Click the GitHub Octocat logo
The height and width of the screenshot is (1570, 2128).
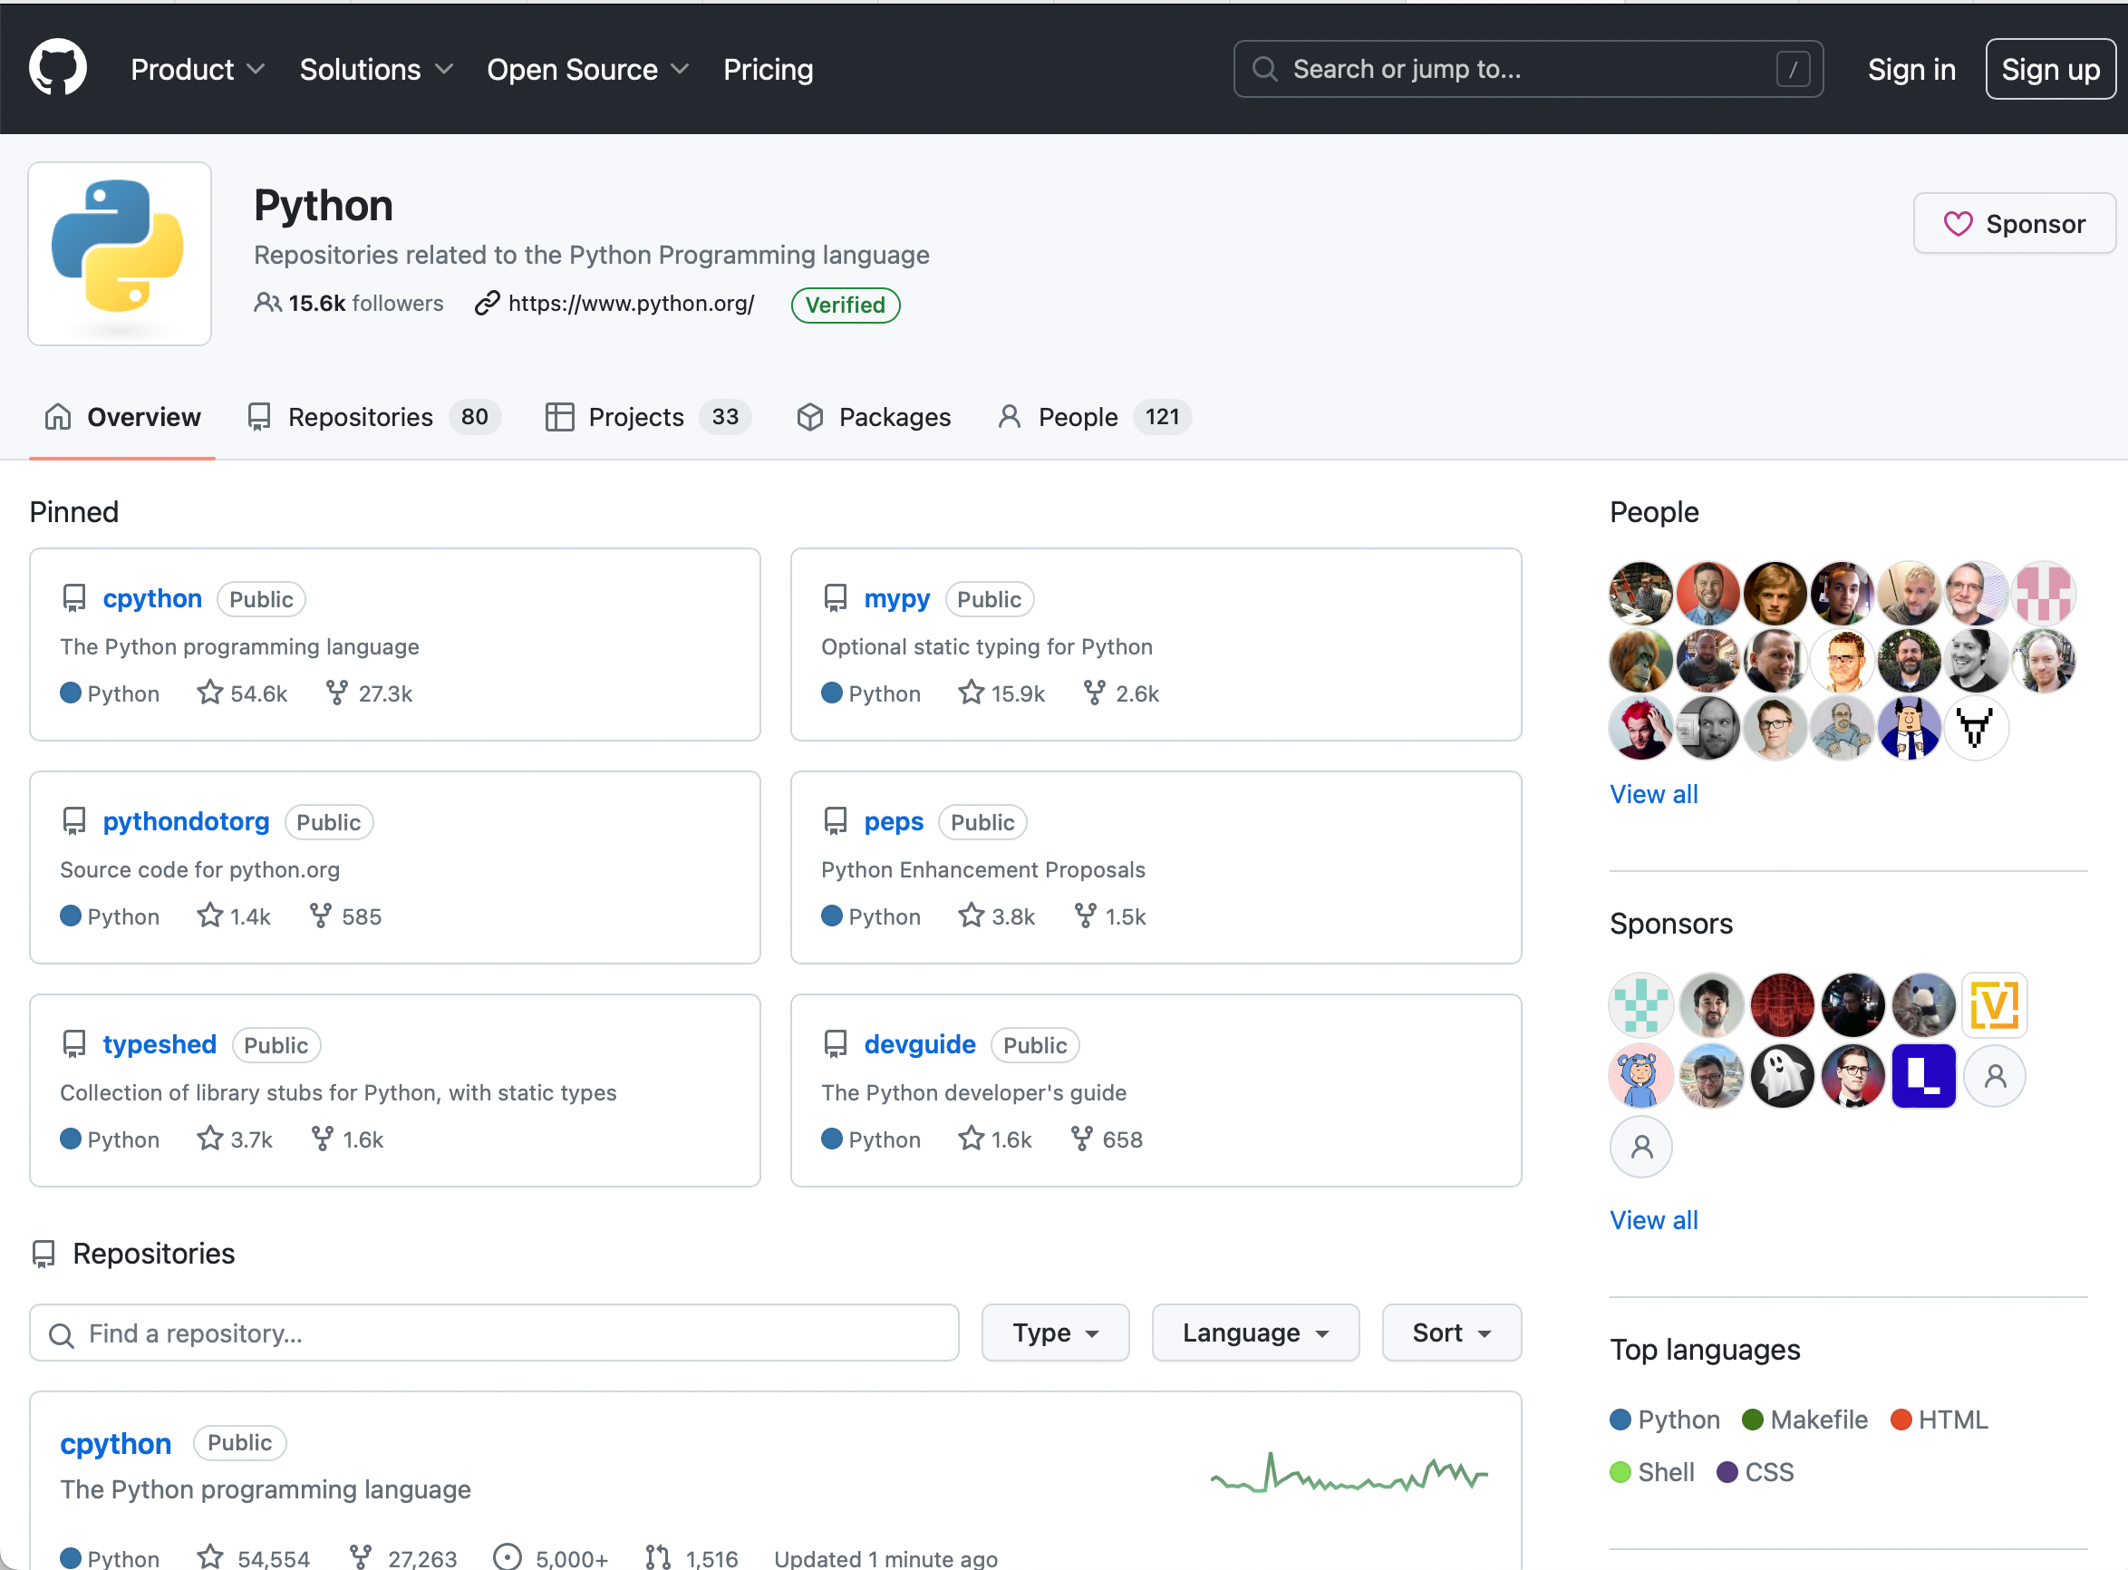(58, 67)
